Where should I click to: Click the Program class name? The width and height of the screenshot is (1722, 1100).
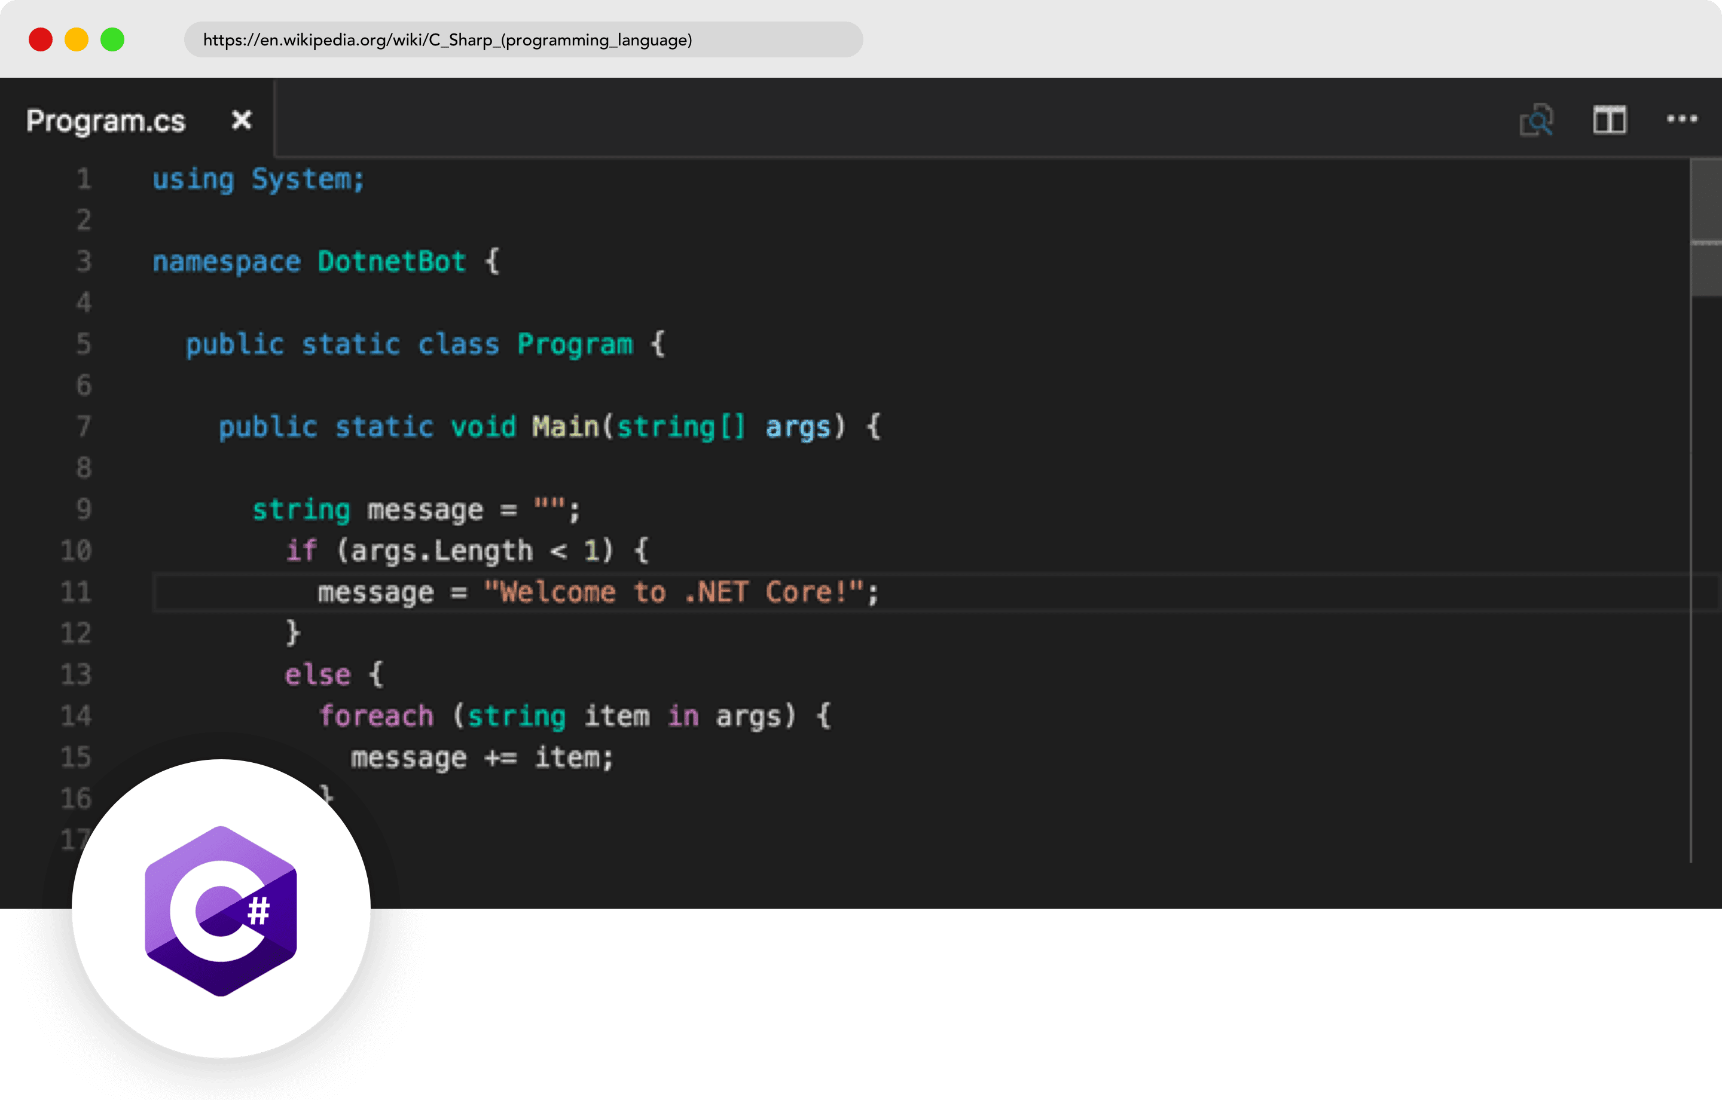coord(575,345)
